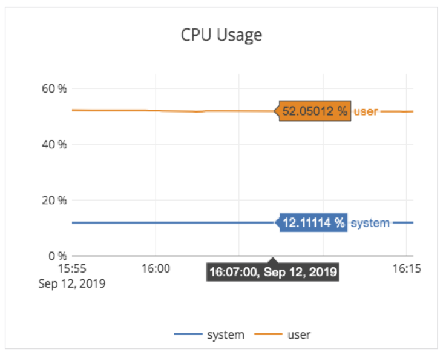Click the Sep 12, 2019 label below 15:55
446x358 pixels.
(x=71, y=283)
